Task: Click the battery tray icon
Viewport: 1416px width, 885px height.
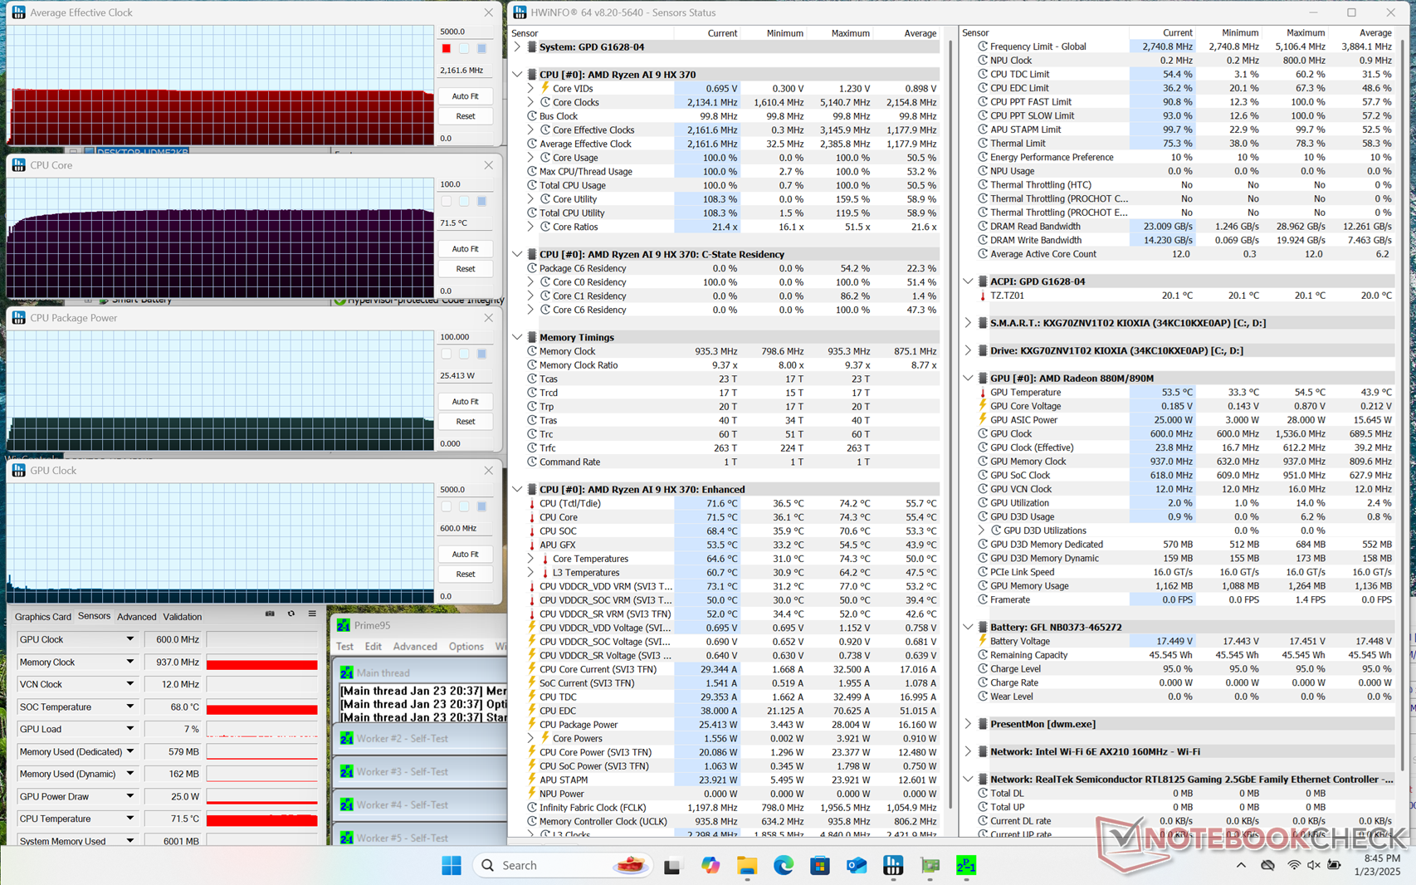Action: (1334, 865)
